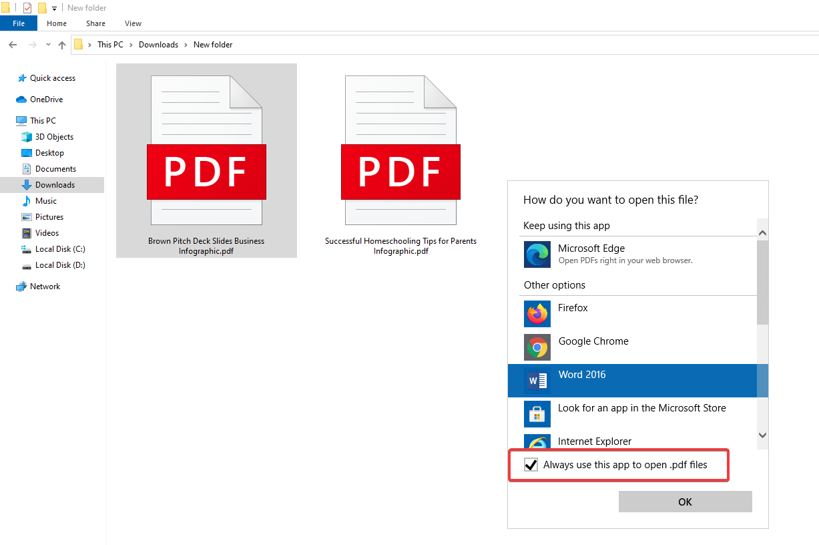Select the Word 2016 app icon

[537, 380]
